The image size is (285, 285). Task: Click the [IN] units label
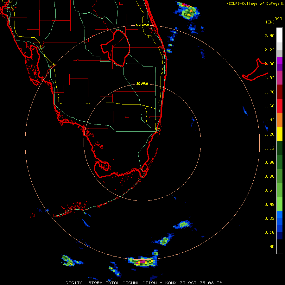tap(270, 22)
